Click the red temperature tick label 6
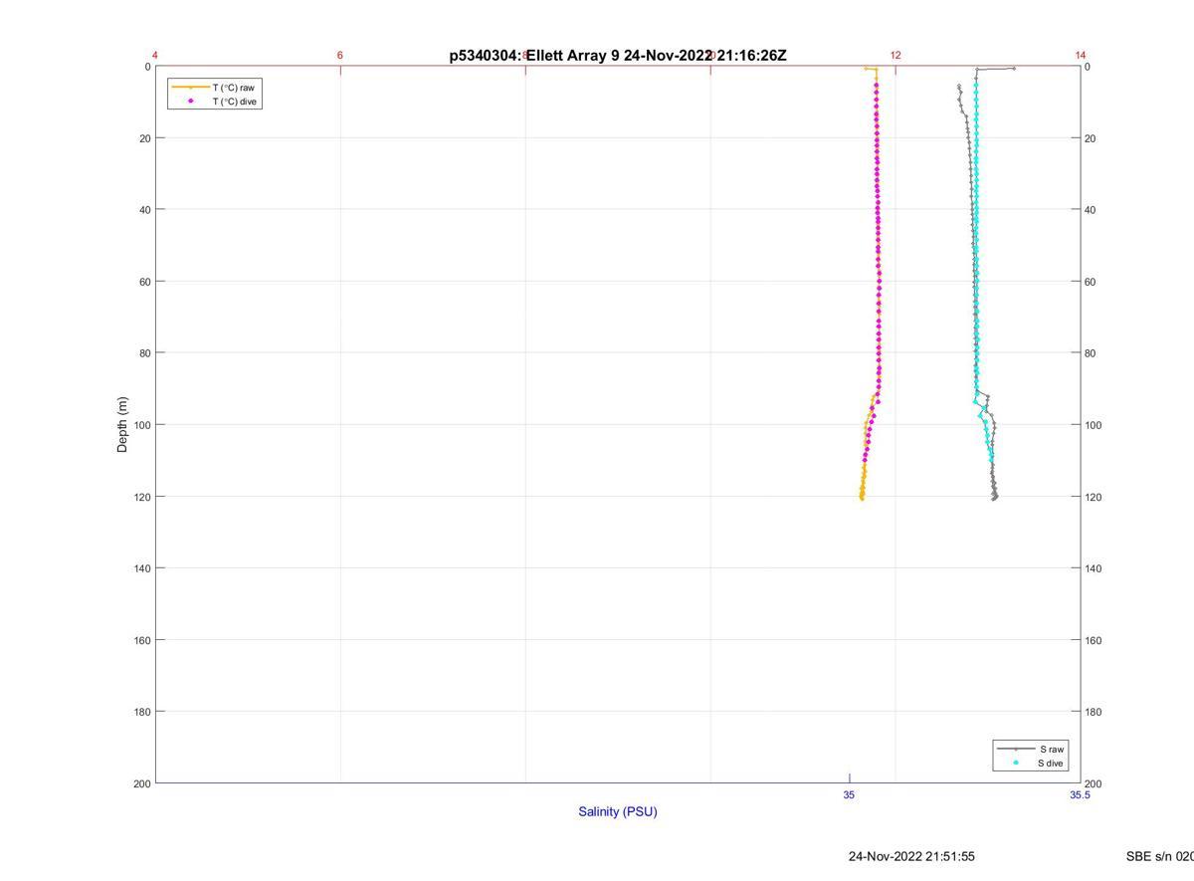1194x881 pixels. pyautogui.click(x=340, y=55)
